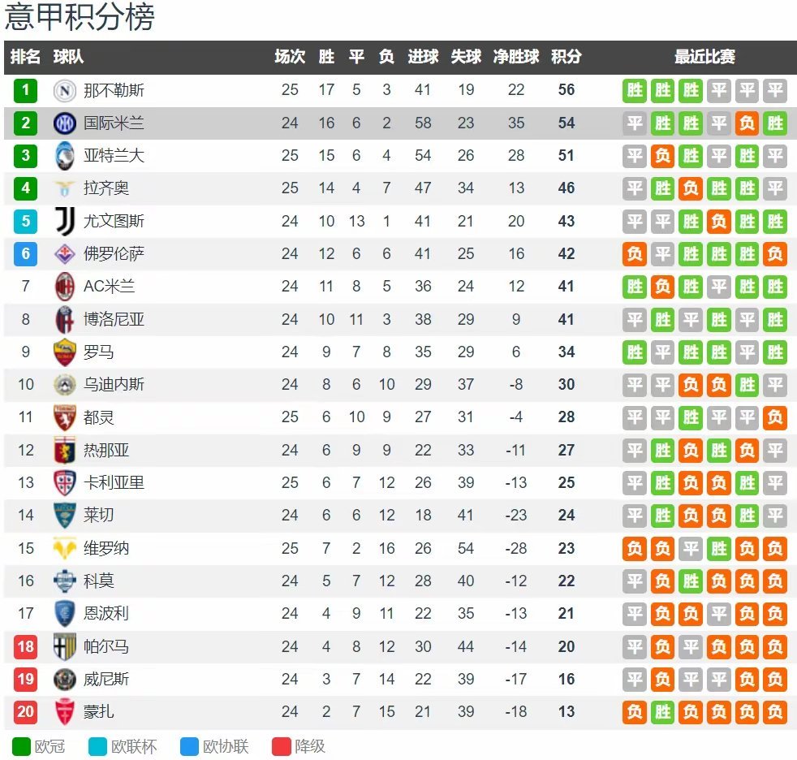Click the 乌迪内斯 team name
The width and height of the screenshot is (797, 760).
[114, 385]
